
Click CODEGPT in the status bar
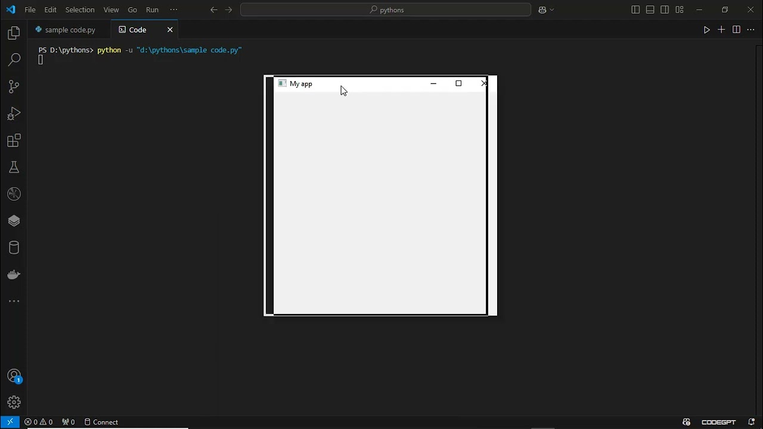click(718, 422)
